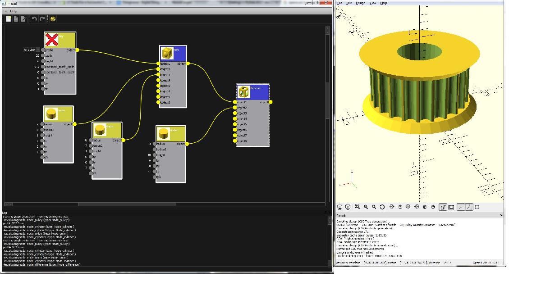Toggle Show Axes button in OpenSCAD toolbar
The height and width of the screenshot is (304, 541).
click(461, 207)
